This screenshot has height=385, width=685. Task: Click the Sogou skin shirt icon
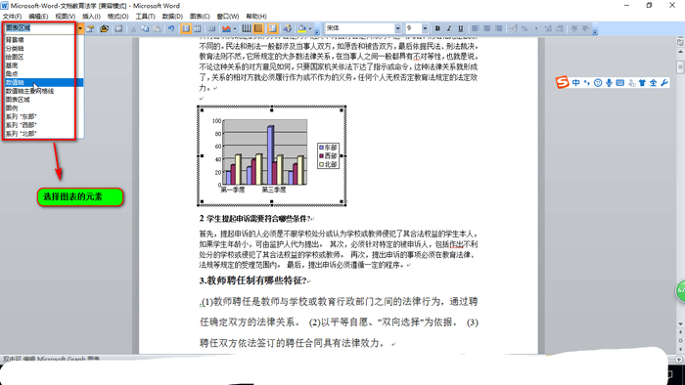642,82
